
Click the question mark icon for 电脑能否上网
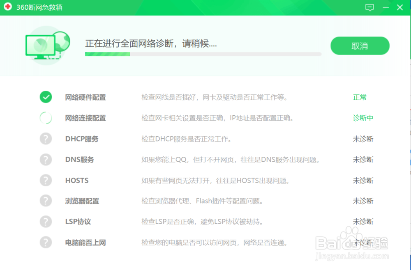(46, 242)
